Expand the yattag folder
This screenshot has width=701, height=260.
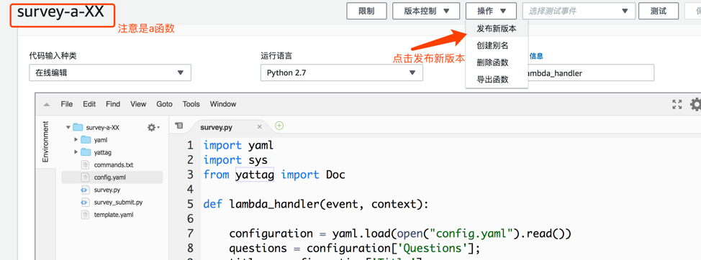pyautogui.click(x=76, y=152)
